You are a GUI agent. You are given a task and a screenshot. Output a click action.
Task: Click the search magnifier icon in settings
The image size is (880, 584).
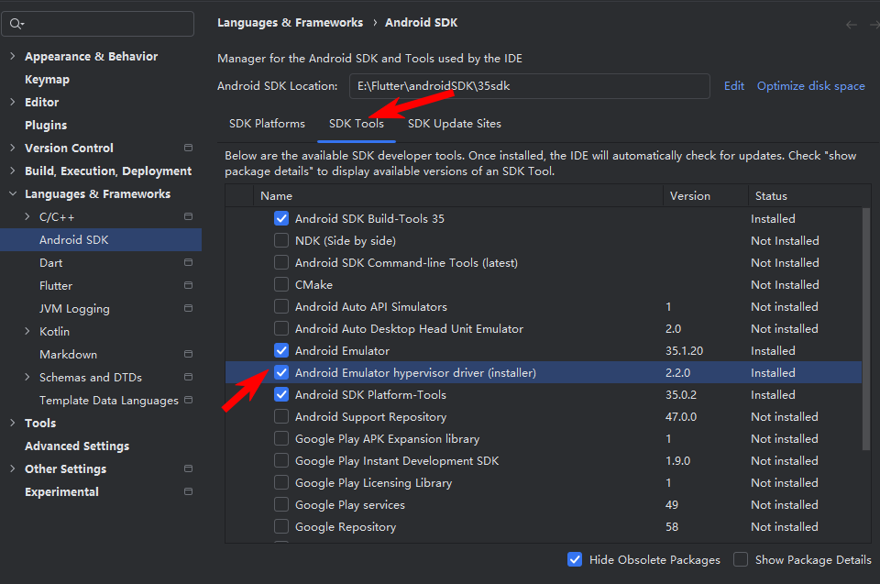[x=16, y=24]
